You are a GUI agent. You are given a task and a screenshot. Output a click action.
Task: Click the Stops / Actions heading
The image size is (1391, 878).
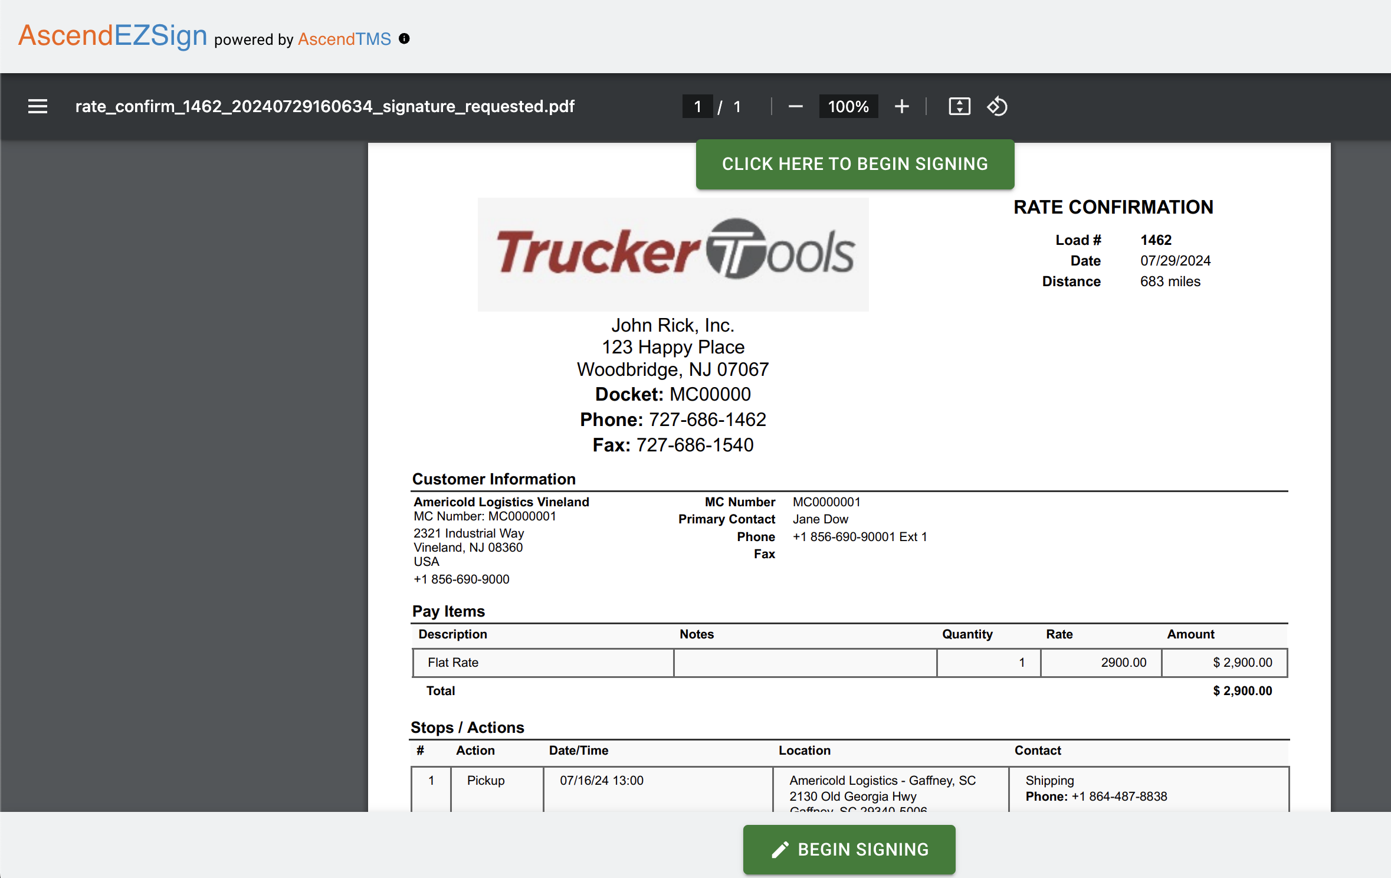point(467,728)
